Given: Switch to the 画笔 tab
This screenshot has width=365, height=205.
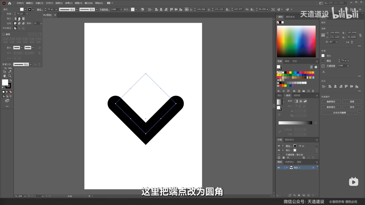Looking at the screenshot, I should (x=287, y=61).
